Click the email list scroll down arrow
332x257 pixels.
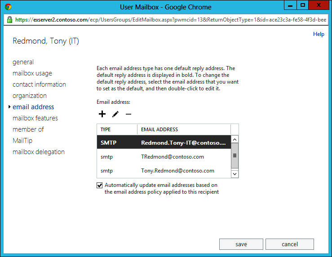point(235,174)
